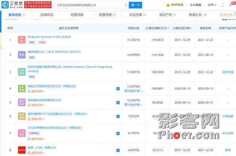
Task: Switch to the 知识产权 tab
Action: coord(167,15)
